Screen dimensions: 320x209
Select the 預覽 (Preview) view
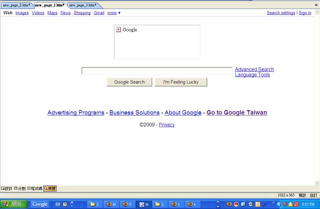(x=50, y=188)
